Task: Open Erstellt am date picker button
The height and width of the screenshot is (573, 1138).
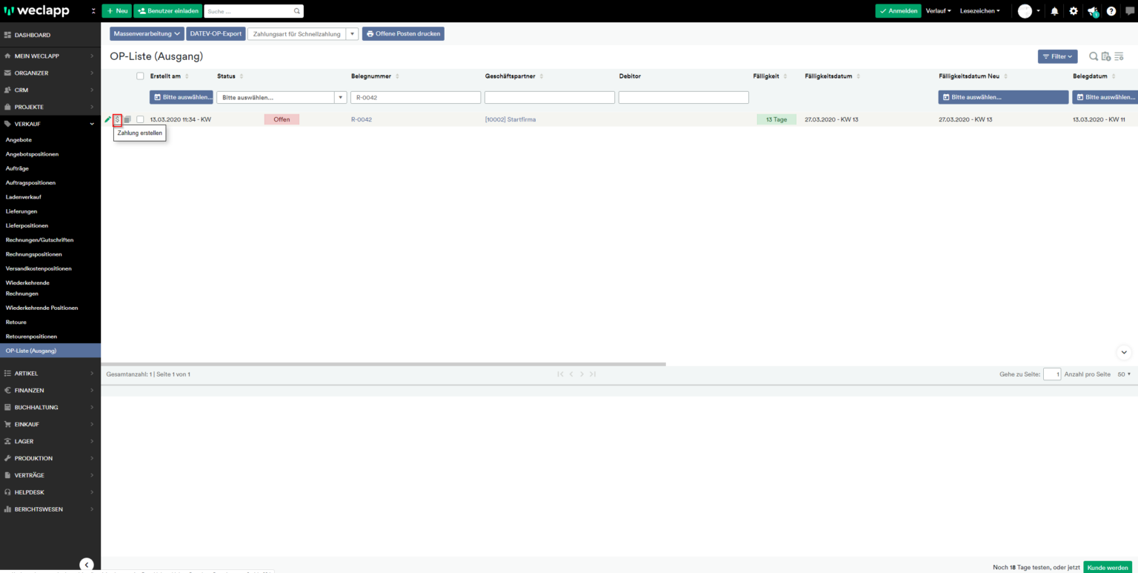Action: [x=182, y=97]
